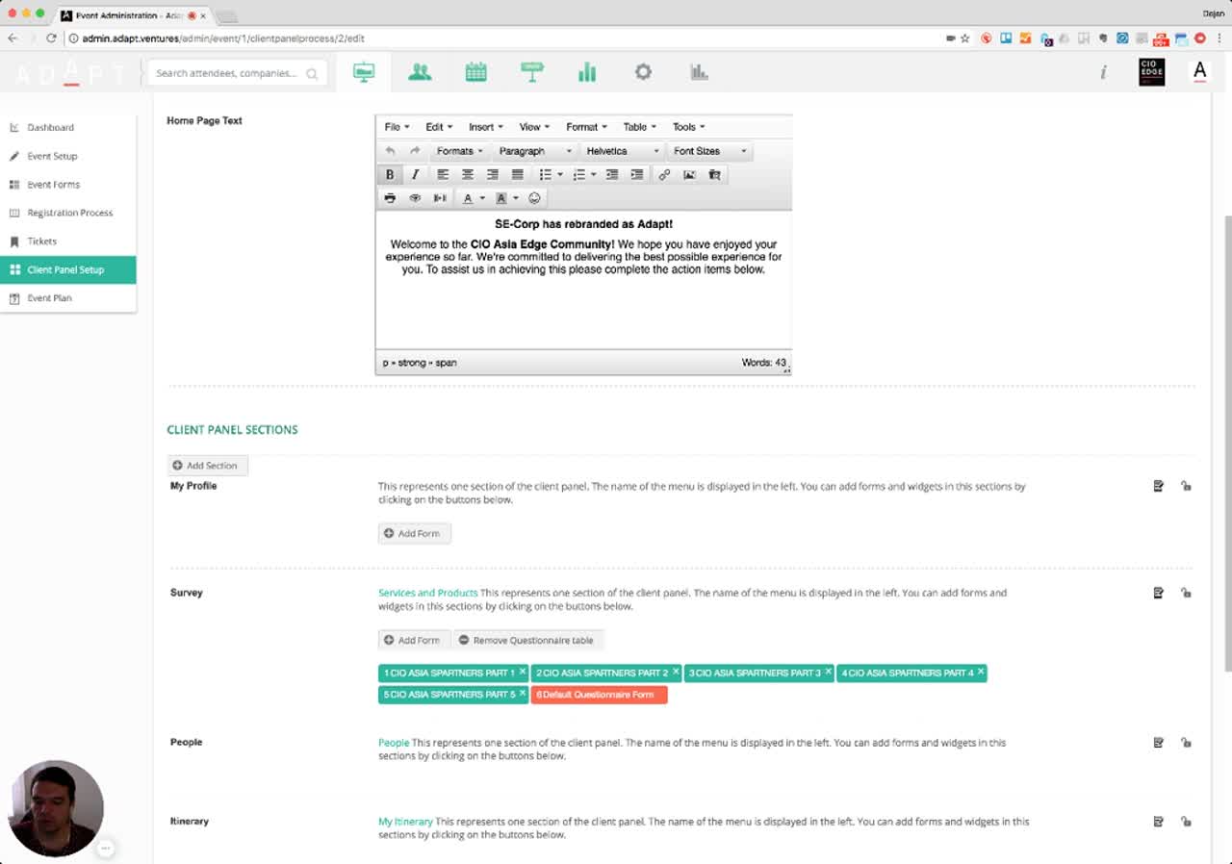Open the editor Insert menu
Viewport: 1232px width, 864px height.
coord(485,127)
